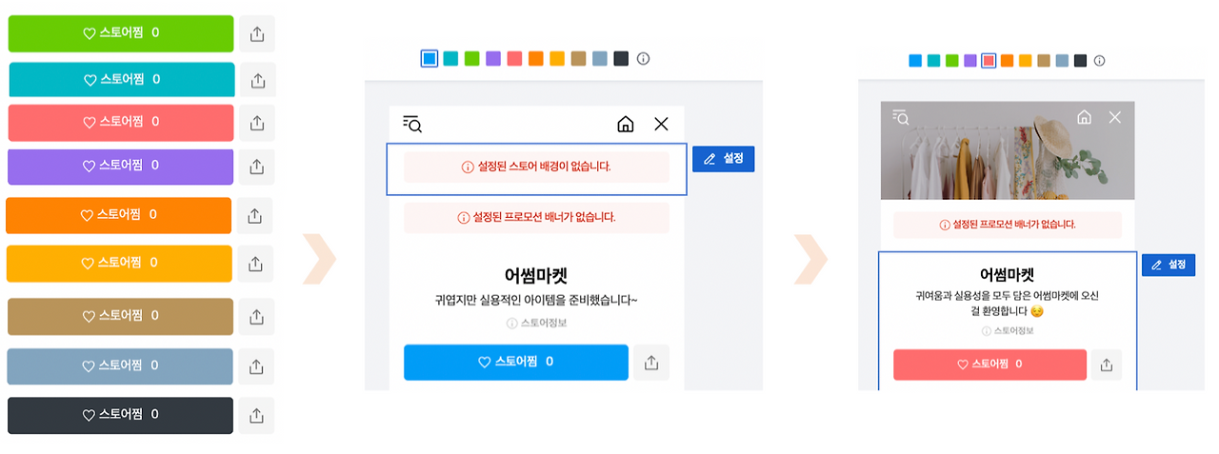The width and height of the screenshot is (1219, 454).
Task: Click 어썸마켓 store title in right preview
Action: point(1008,274)
